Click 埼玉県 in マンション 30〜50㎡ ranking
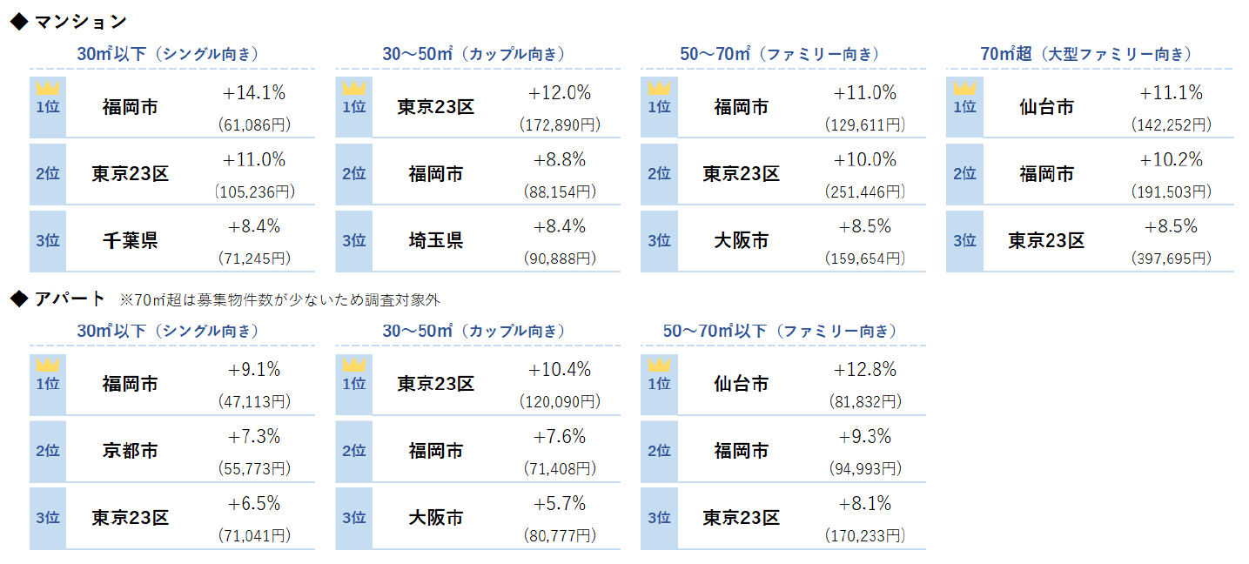Viewport: 1249px width, 564px height. pyautogui.click(x=436, y=240)
